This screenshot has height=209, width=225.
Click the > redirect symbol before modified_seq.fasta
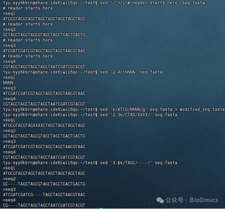click(x=176, y=110)
